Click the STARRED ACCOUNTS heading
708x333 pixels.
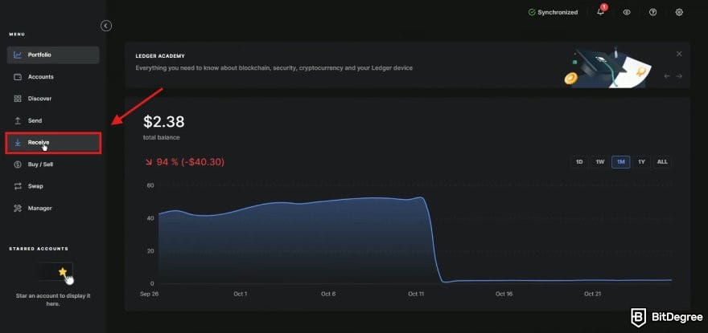click(x=39, y=249)
